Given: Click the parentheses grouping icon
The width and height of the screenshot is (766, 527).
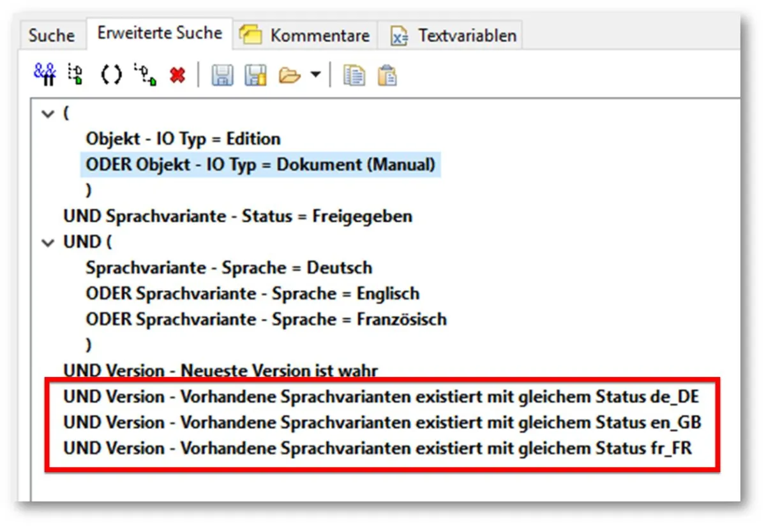Looking at the screenshot, I should [x=111, y=75].
